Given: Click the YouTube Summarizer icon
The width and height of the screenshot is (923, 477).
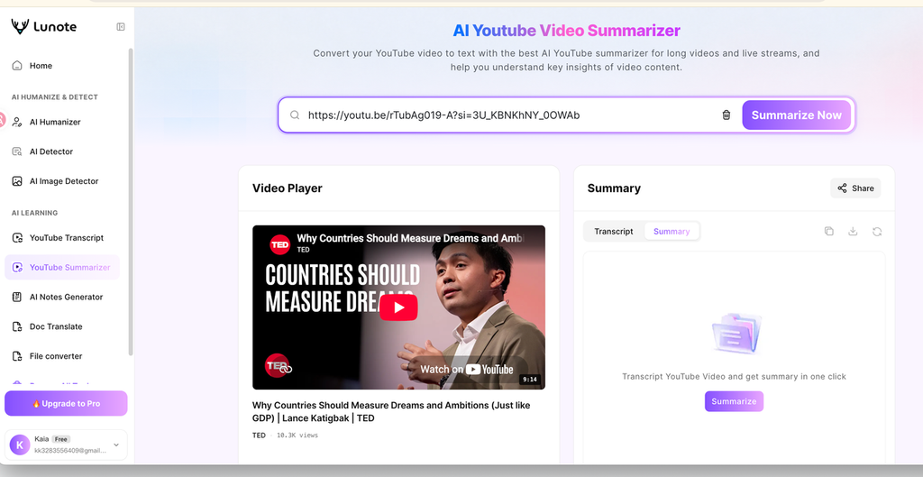Looking at the screenshot, I should (17, 268).
